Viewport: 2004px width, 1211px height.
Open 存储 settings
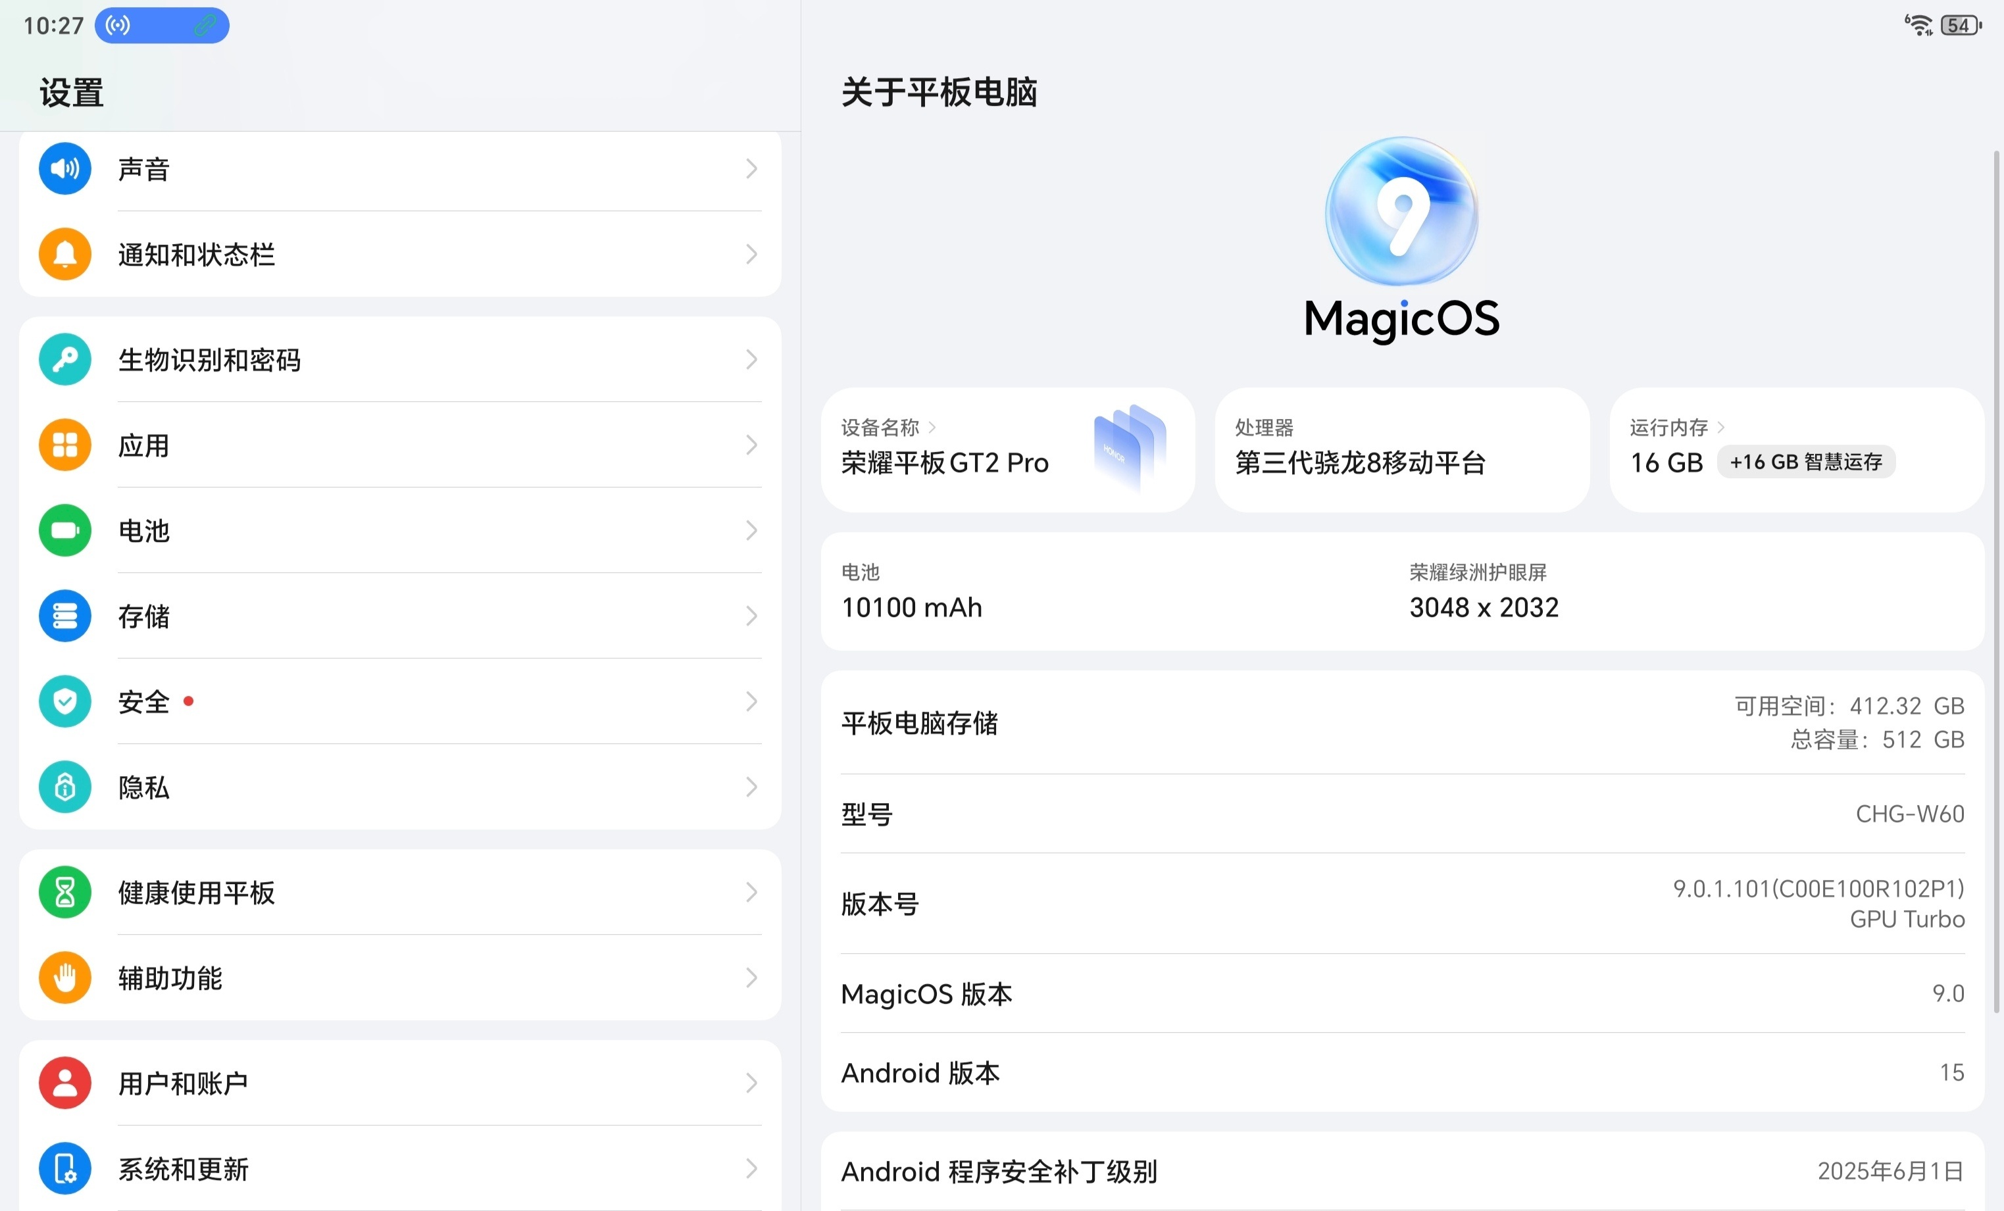[x=400, y=616]
